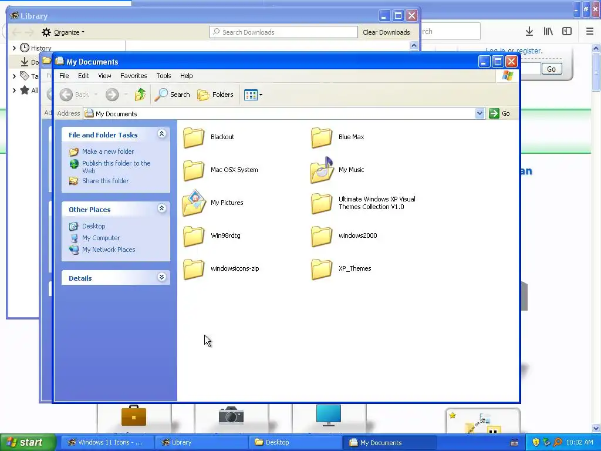
Task: Collapse the File and Folder Tasks panel
Action: point(162,134)
